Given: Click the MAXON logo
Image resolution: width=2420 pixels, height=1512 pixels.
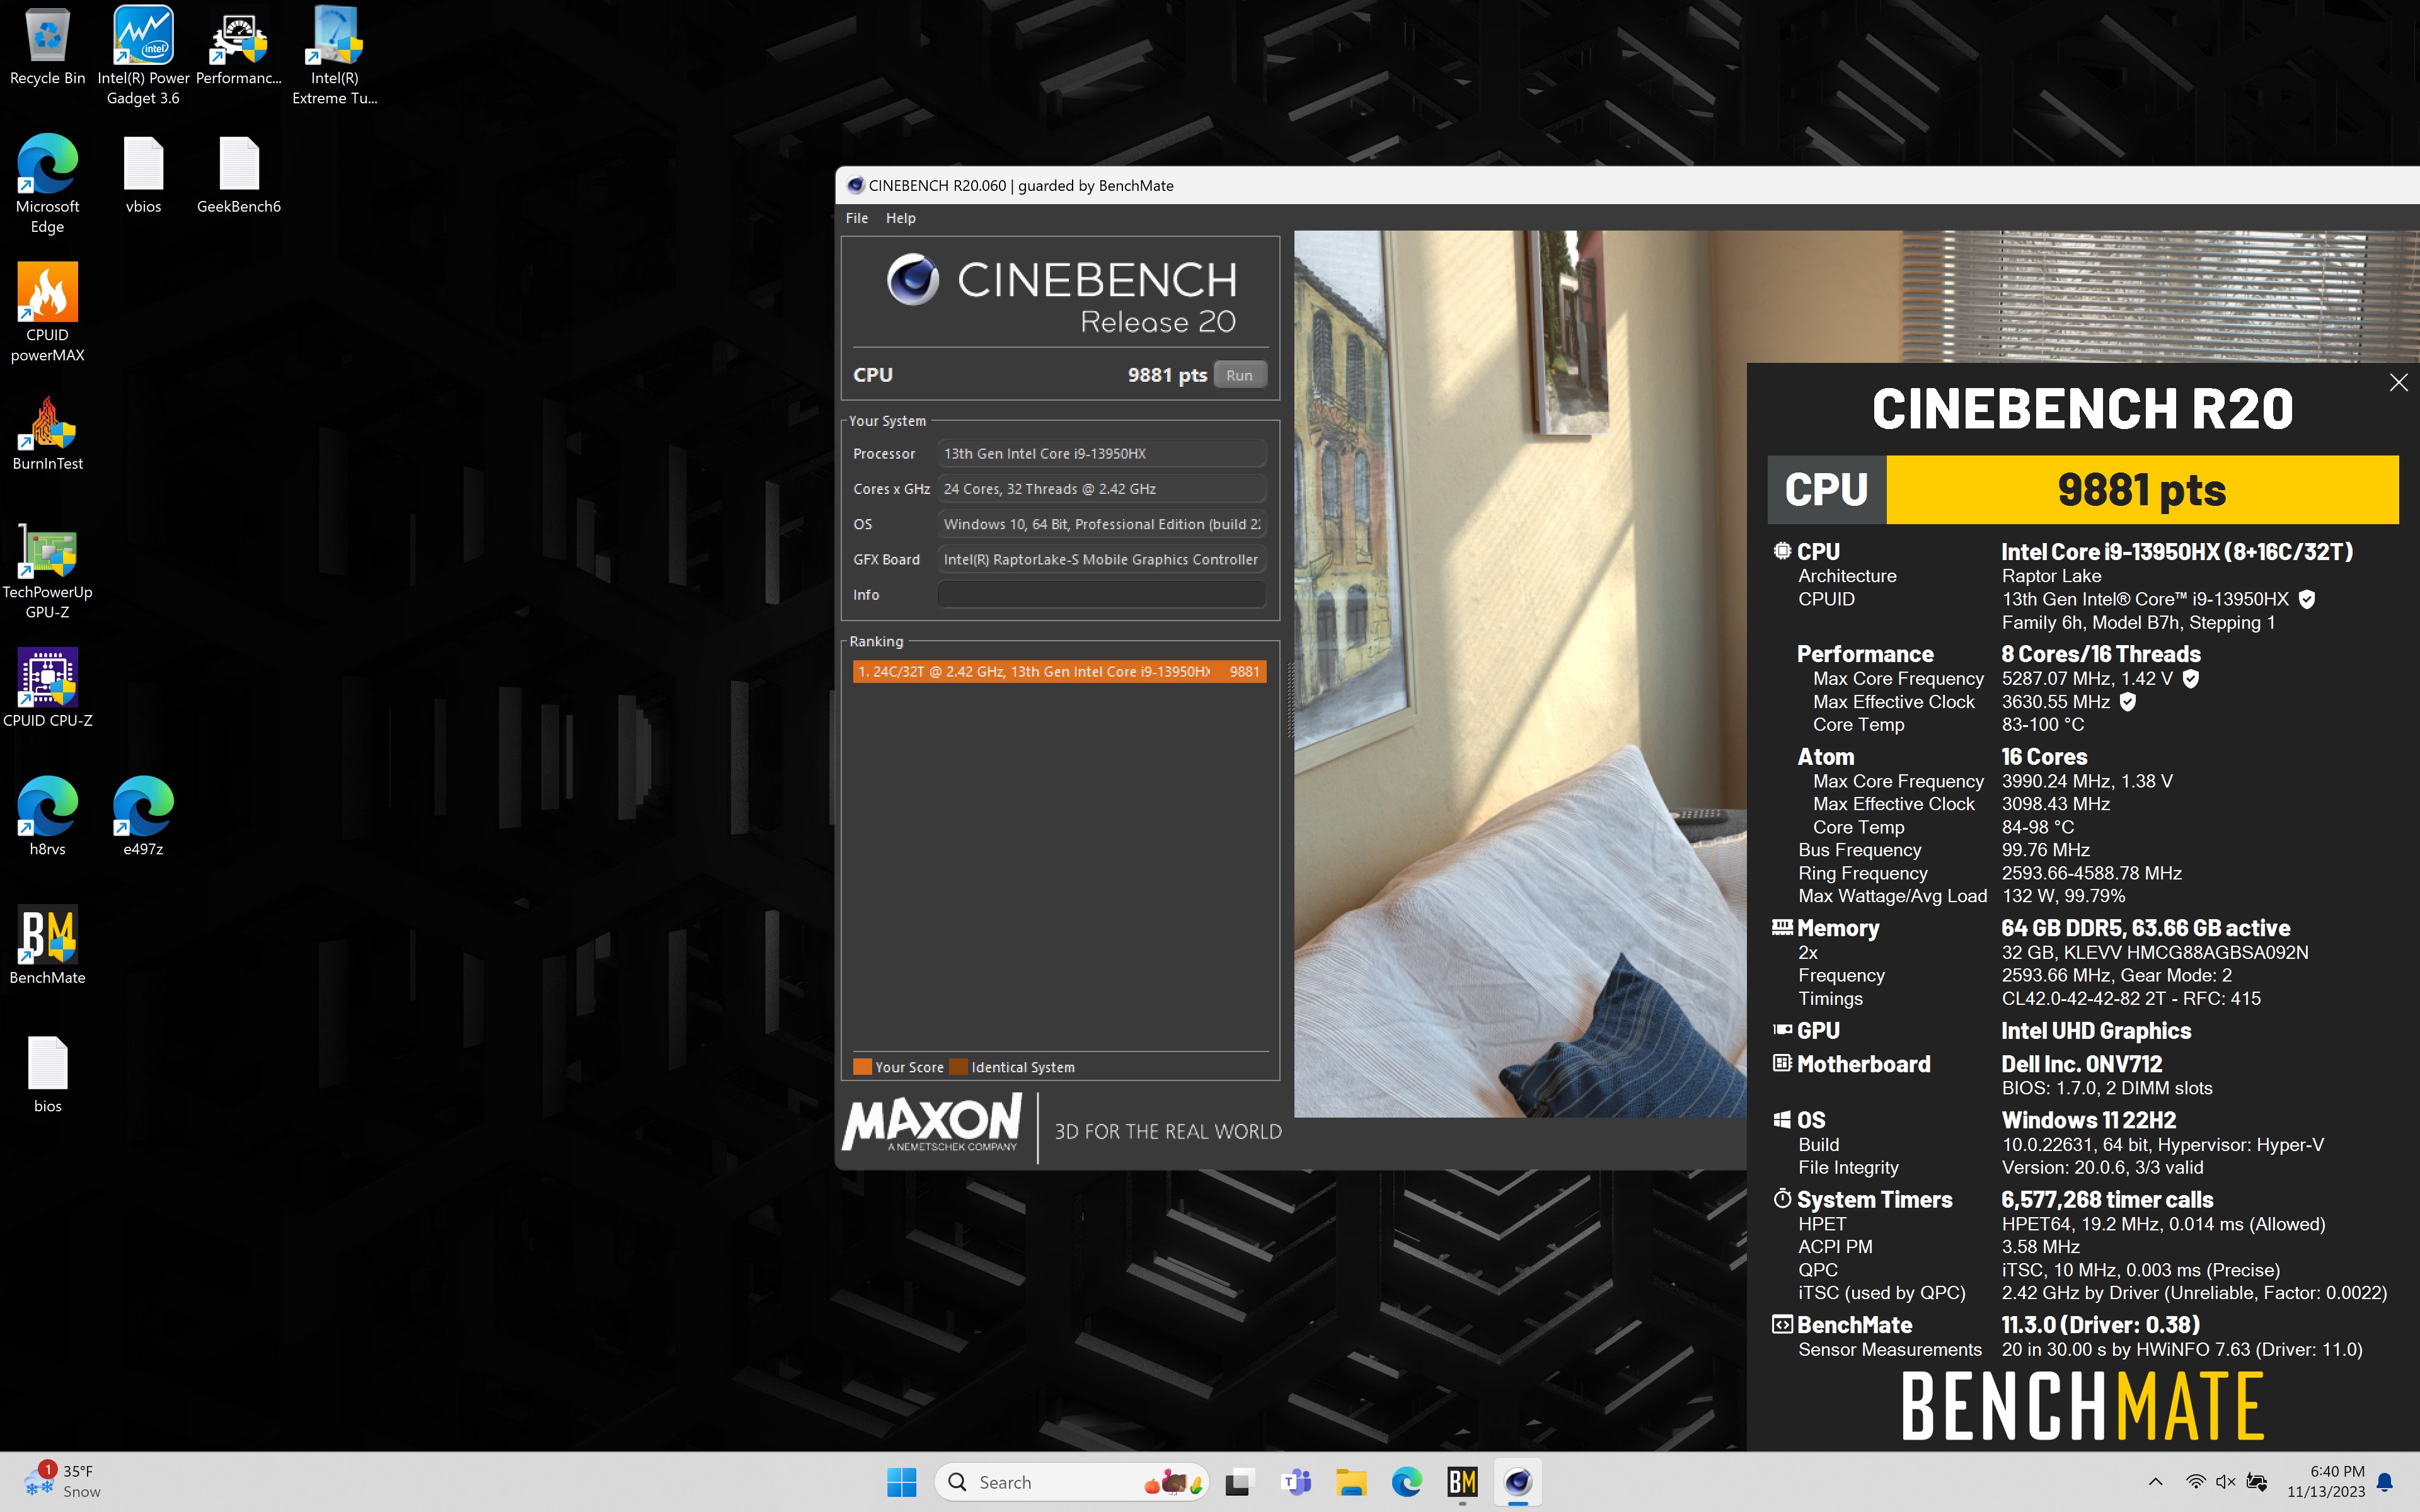Looking at the screenshot, I should (932, 1122).
